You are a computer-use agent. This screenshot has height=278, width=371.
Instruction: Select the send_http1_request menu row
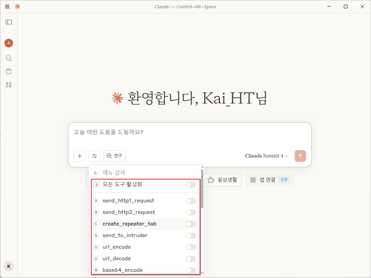tap(145, 201)
